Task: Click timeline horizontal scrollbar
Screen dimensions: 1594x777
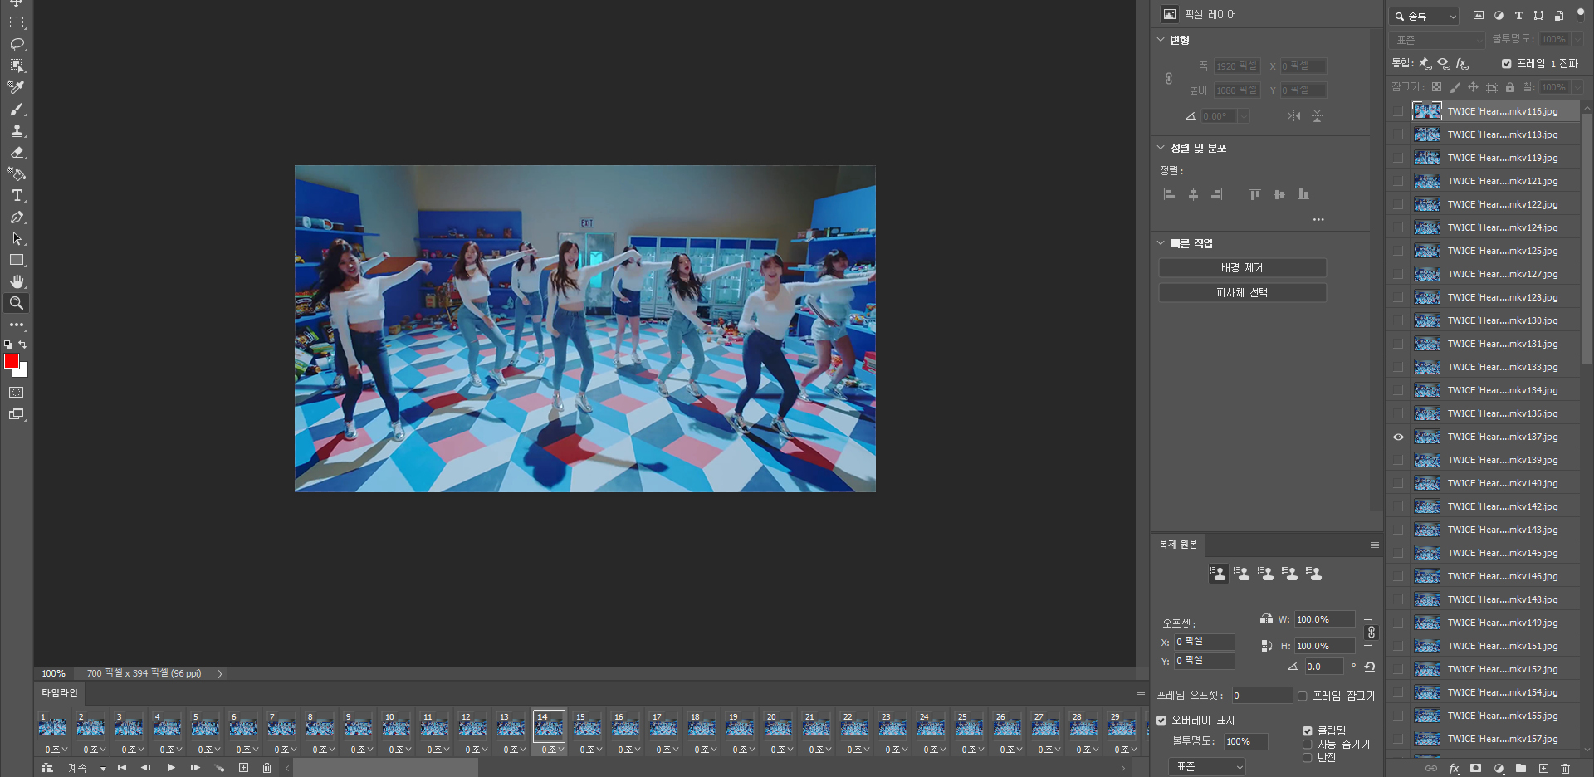Action: (x=385, y=768)
